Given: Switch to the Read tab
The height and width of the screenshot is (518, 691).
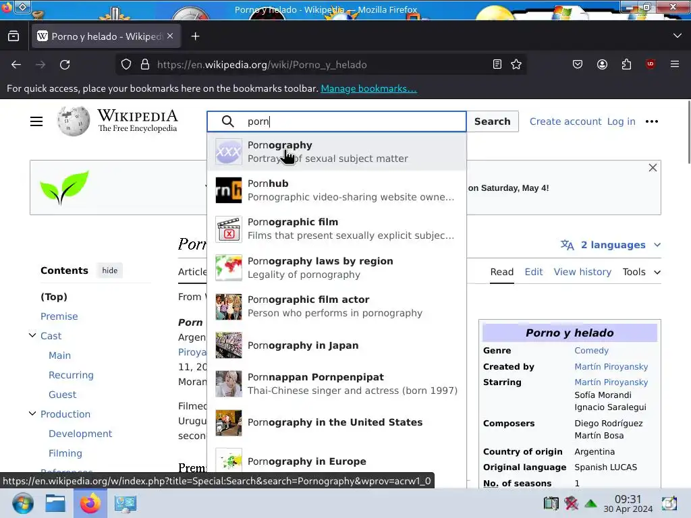Looking at the screenshot, I should (502, 272).
